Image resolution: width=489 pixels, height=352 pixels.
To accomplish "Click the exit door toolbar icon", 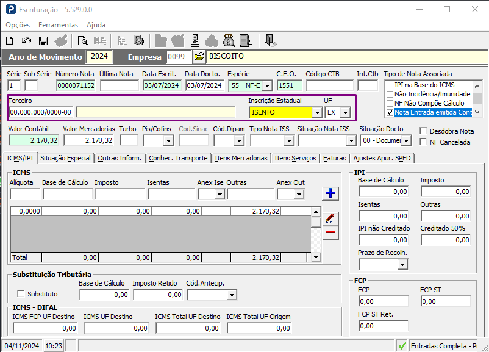I will [x=270, y=40].
